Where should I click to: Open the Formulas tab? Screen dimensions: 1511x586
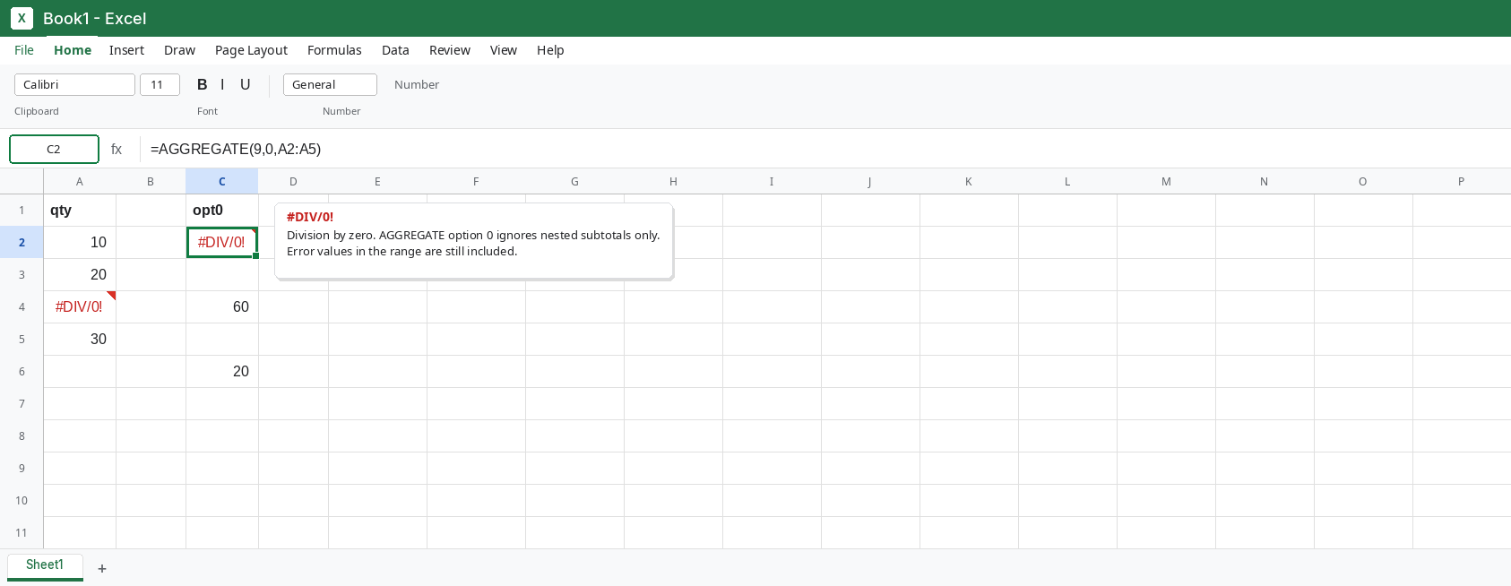click(334, 50)
